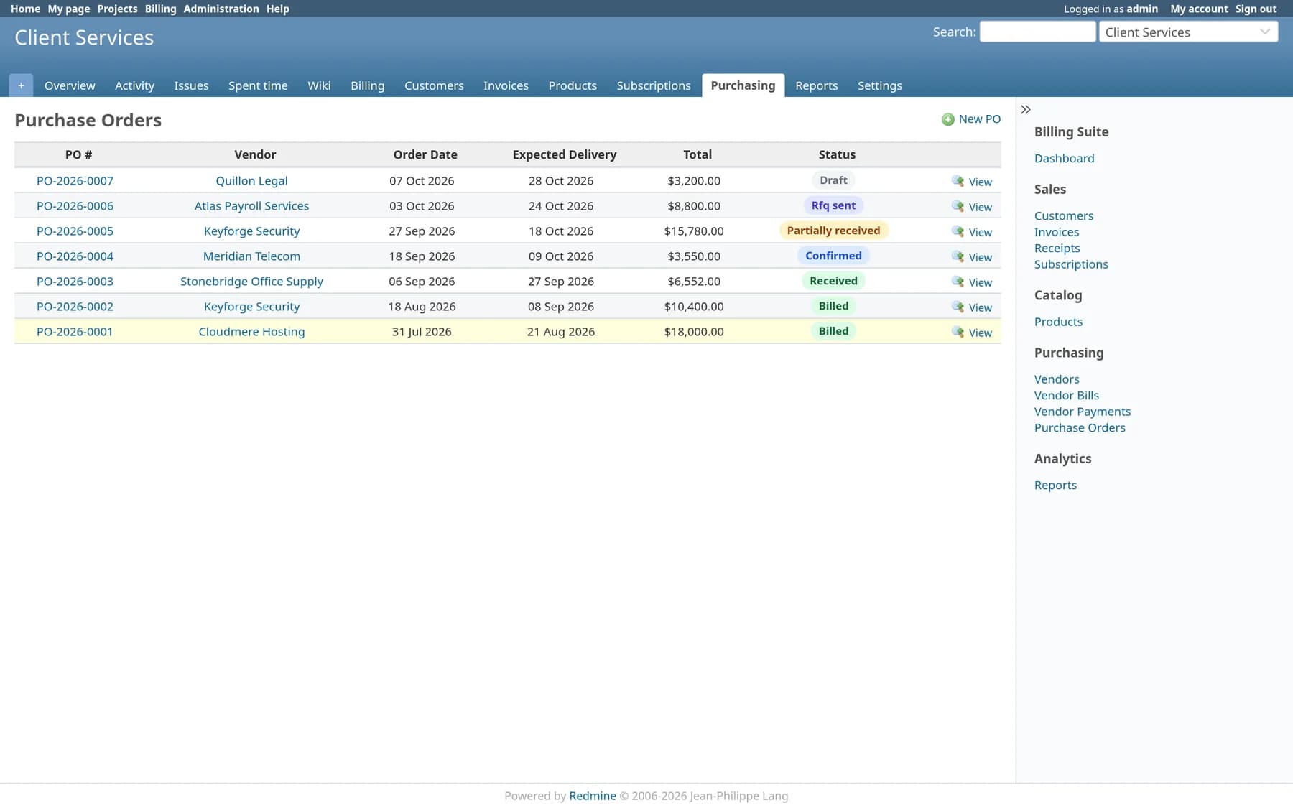Click My page in the top menu

click(69, 9)
